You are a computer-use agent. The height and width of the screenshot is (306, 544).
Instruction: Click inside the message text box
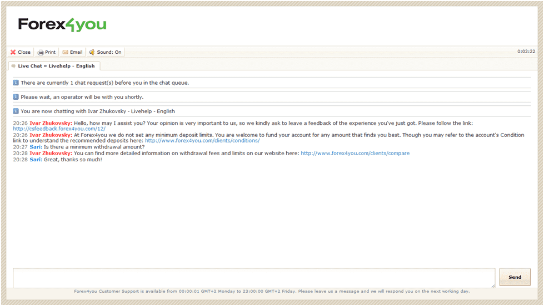click(x=253, y=278)
